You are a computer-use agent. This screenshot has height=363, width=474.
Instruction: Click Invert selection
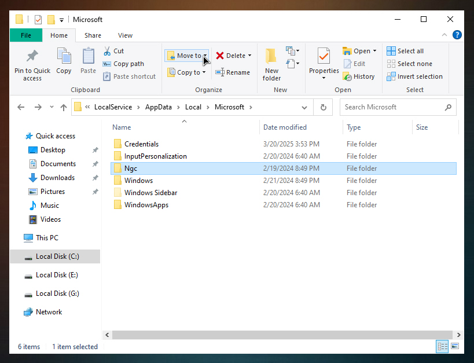pos(415,76)
